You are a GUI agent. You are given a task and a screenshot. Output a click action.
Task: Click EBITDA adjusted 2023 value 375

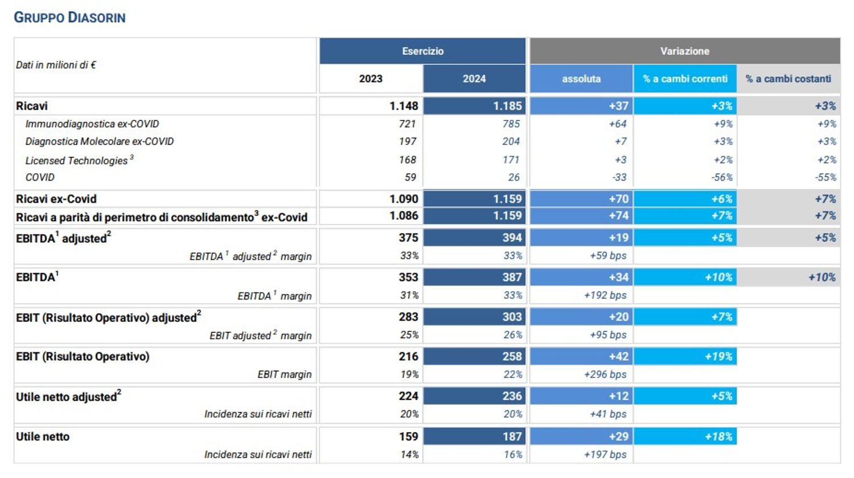pyautogui.click(x=408, y=238)
